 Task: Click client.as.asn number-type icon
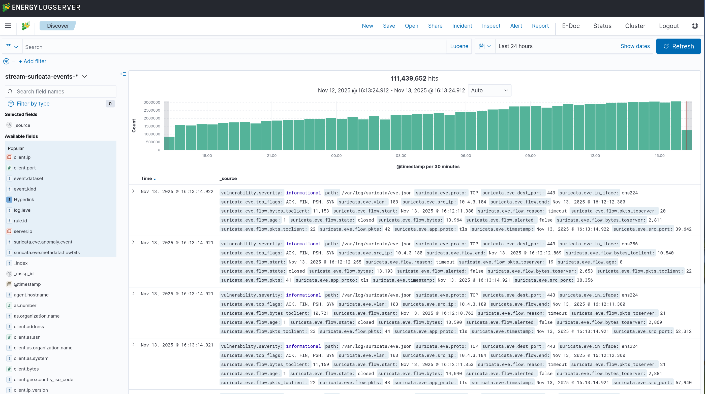[x=9, y=337]
